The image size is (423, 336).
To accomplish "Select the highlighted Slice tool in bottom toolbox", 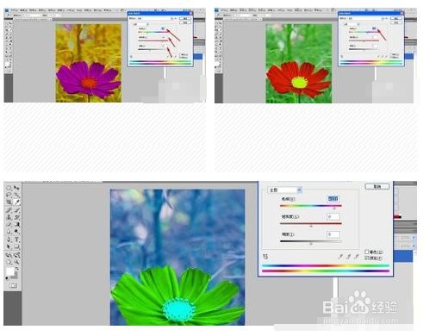I will click(x=16, y=202).
